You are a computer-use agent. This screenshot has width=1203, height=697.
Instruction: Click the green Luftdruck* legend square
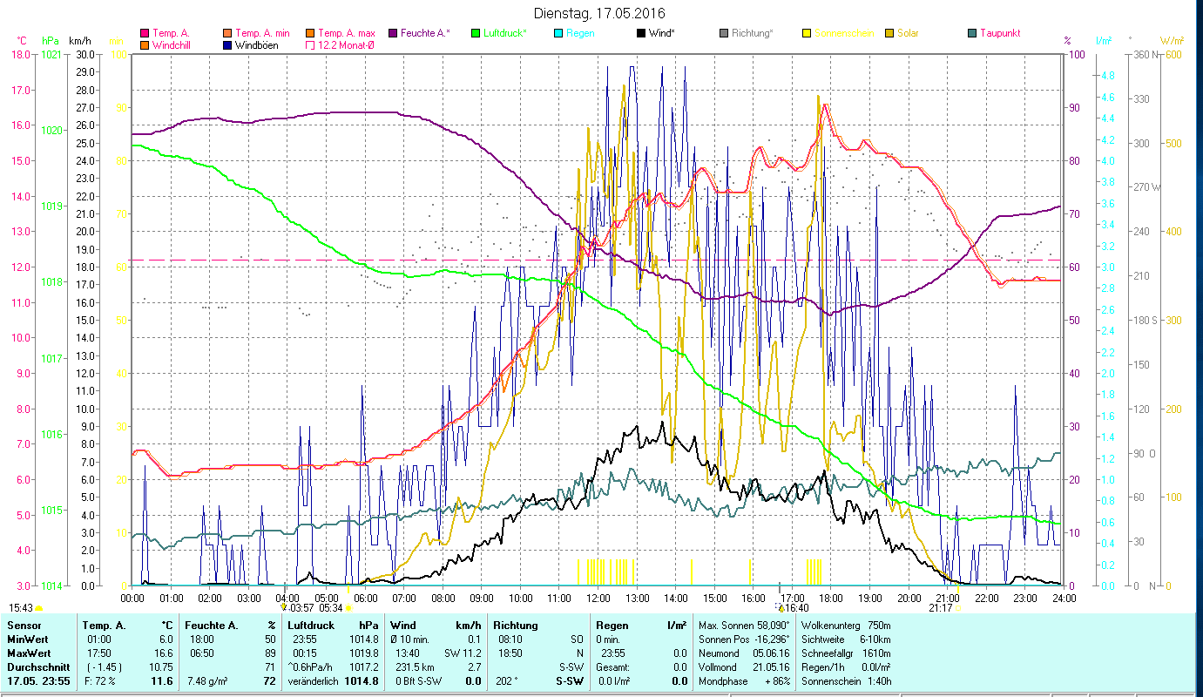[476, 33]
